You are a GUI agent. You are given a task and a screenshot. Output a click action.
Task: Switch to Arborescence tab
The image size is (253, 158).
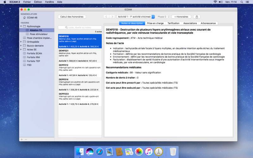click(x=208, y=23)
